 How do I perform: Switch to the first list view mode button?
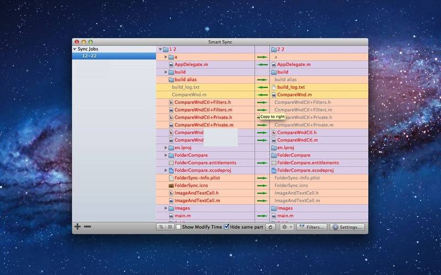click(x=161, y=227)
